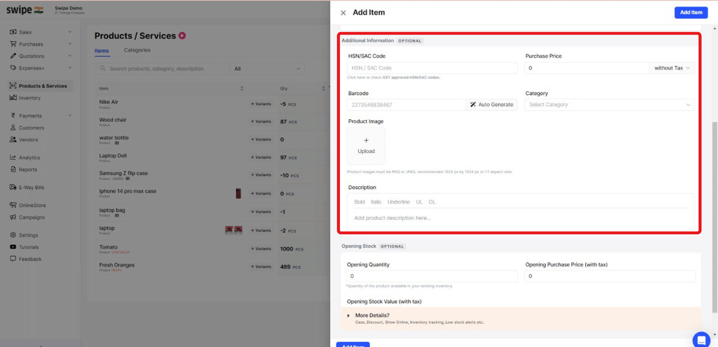Viewport: 718px width, 347px height.
Task: Click the Quotations pen icon
Action: (x=13, y=56)
